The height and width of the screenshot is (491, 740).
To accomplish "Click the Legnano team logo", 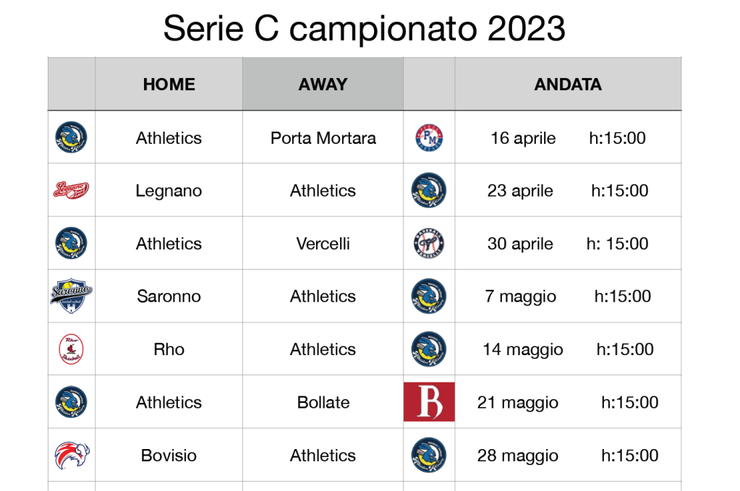I will click(71, 190).
